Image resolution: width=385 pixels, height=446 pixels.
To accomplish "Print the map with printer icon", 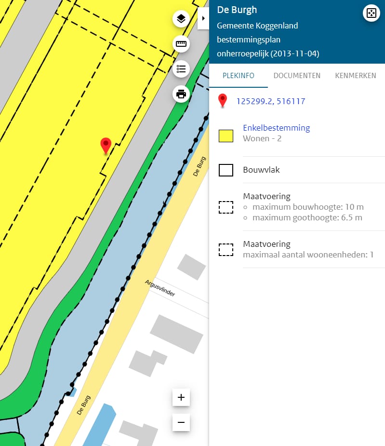I will (x=181, y=94).
